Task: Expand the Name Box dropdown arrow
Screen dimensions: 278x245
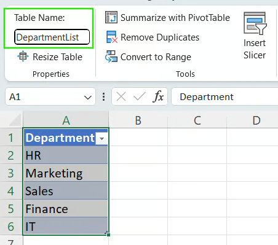Action: pos(88,98)
